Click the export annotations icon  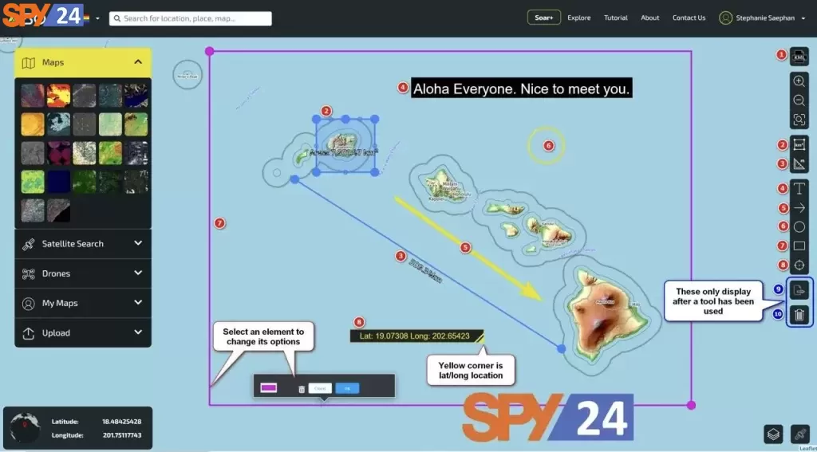click(x=799, y=289)
